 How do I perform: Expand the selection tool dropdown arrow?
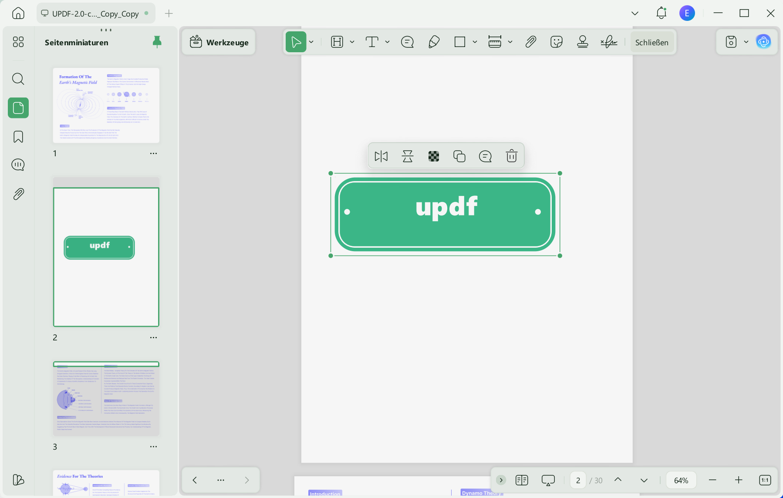coord(311,42)
